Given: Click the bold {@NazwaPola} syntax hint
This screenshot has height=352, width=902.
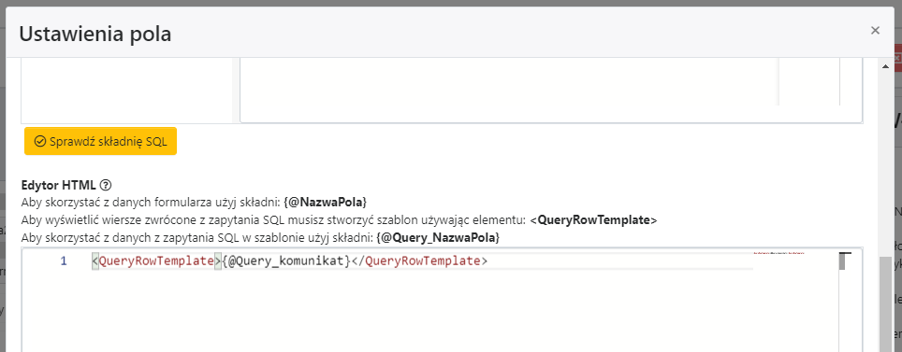Looking at the screenshot, I should [x=325, y=203].
